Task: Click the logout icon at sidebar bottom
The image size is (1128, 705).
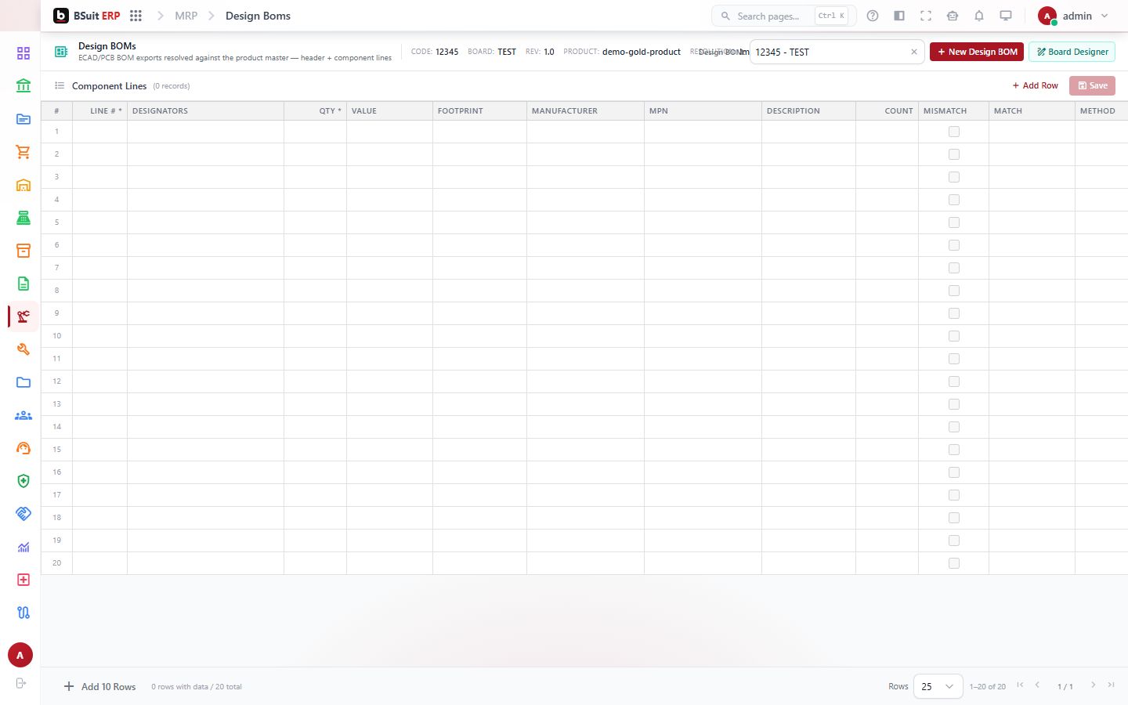Action: click(x=20, y=683)
